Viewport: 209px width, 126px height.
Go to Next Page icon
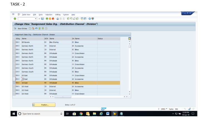74,19
